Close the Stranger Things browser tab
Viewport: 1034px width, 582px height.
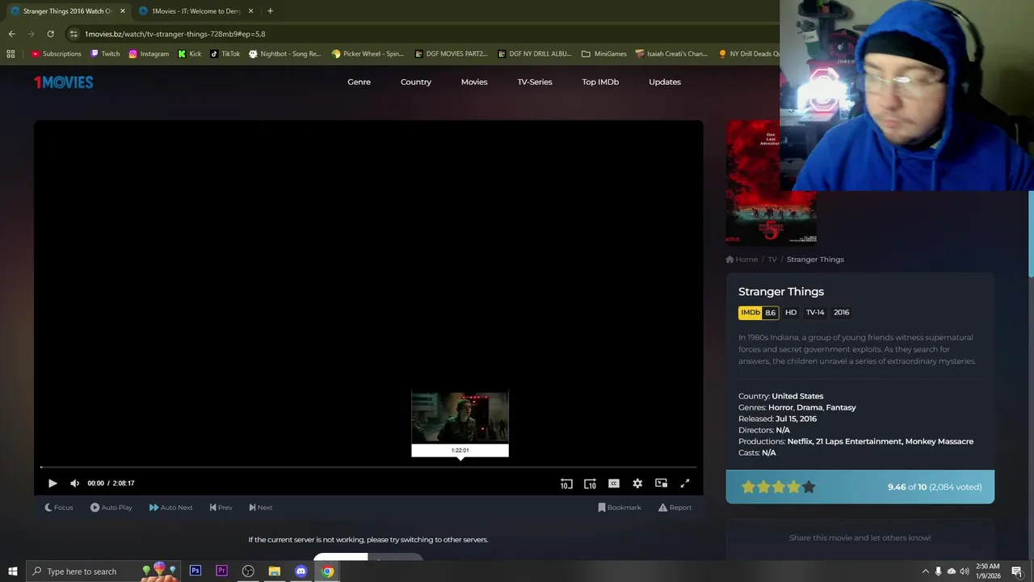pyautogui.click(x=123, y=11)
